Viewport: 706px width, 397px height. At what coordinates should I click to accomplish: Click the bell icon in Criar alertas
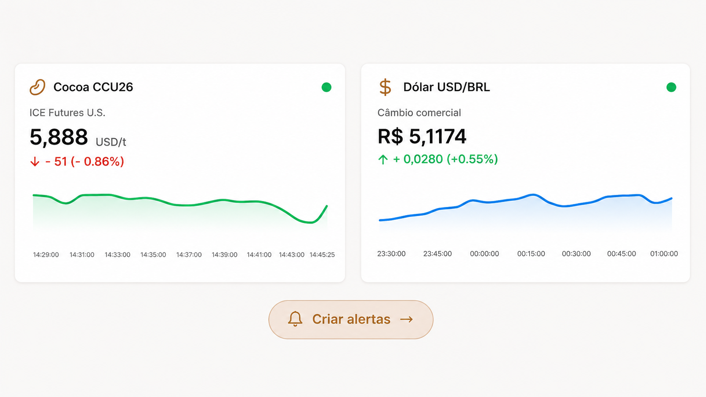(x=295, y=319)
